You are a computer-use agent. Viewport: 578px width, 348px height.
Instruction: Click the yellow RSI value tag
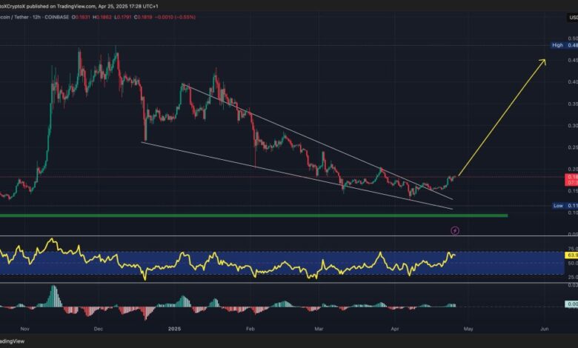click(571, 255)
